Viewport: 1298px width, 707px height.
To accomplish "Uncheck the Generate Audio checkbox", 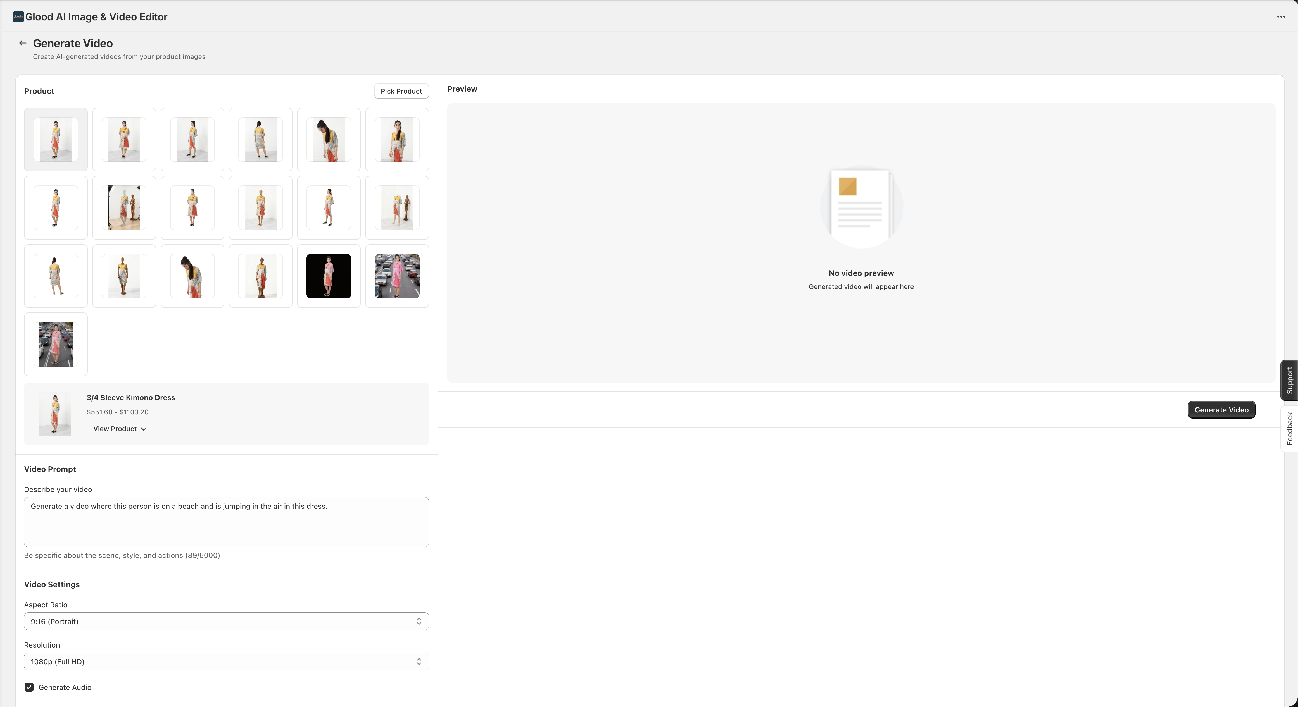I will tap(29, 687).
